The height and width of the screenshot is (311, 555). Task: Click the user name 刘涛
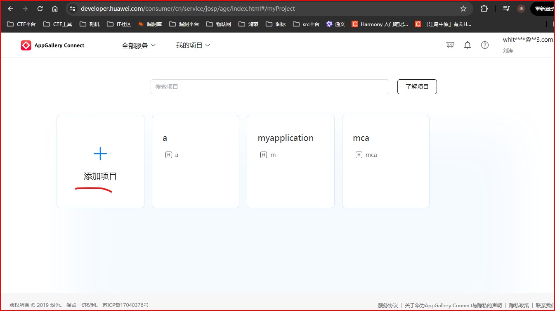(x=508, y=51)
